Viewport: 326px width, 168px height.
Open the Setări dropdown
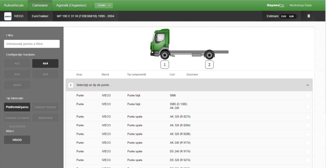click(104, 5)
